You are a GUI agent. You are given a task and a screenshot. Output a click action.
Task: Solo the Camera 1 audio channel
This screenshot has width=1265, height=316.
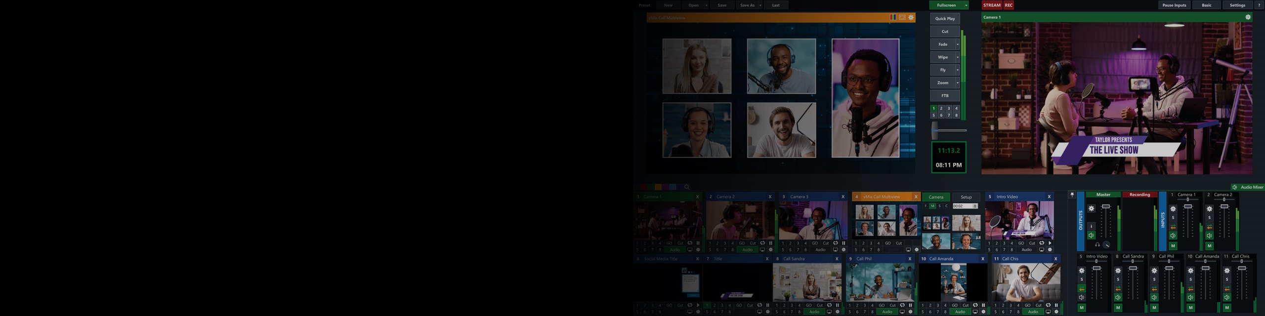[x=1173, y=218]
